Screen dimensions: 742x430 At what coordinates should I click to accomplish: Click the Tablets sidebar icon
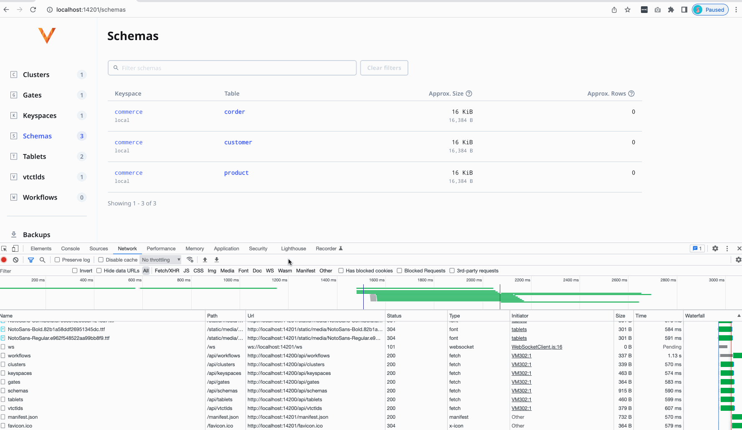click(x=14, y=157)
